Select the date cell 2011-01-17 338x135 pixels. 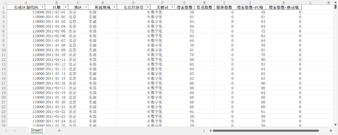(x=56, y=88)
